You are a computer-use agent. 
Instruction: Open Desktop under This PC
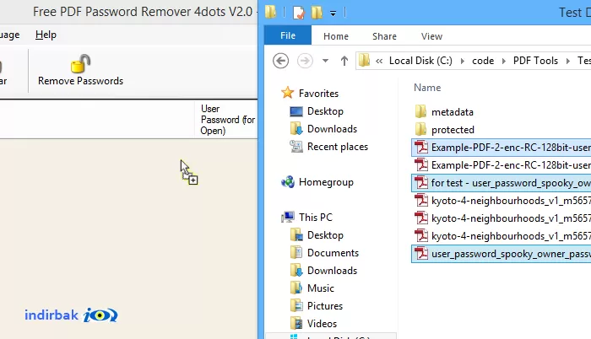coord(325,235)
